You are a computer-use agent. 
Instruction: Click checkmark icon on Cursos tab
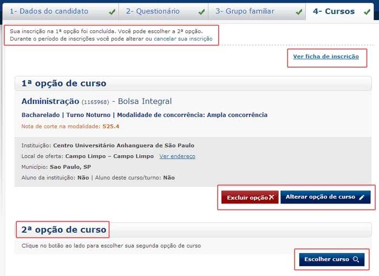click(x=367, y=11)
